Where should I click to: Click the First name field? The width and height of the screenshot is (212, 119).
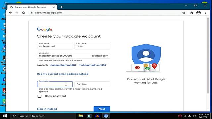pos(55,46)
